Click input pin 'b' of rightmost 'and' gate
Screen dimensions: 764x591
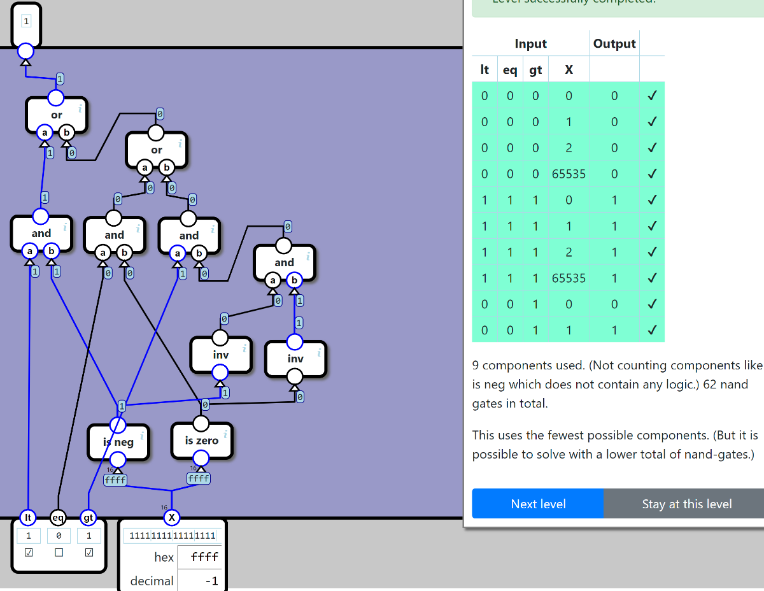pyautogui.click(x=294, y=280)
